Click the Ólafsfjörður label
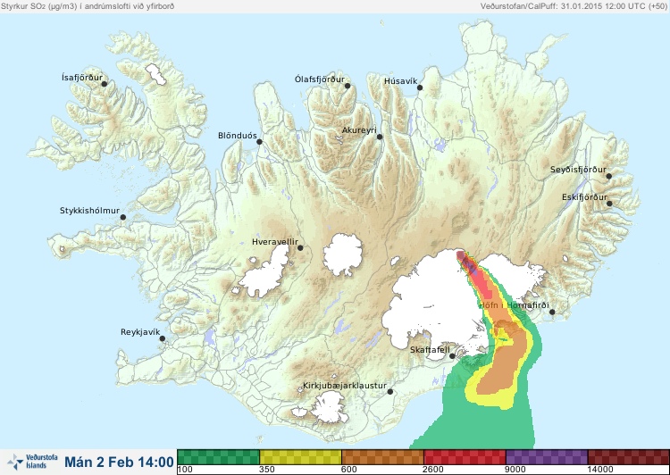Viewport: 670px width, 475px height. tap(320, 79)
